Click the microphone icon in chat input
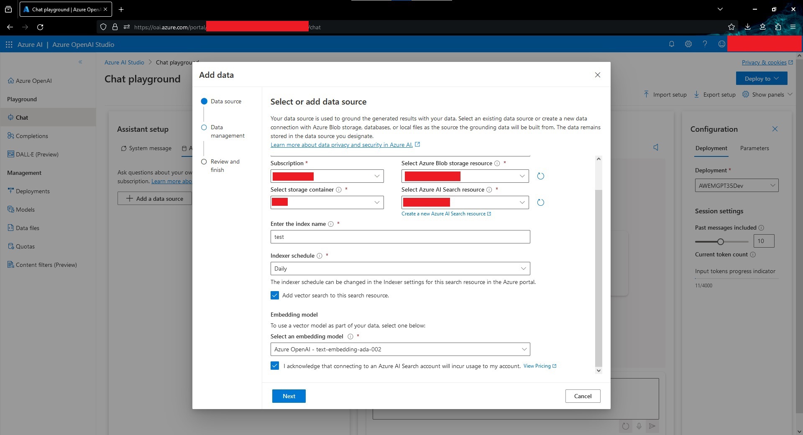Image resolution: width=803 pixels, height=435 pixels. click(x=639, y=426)
